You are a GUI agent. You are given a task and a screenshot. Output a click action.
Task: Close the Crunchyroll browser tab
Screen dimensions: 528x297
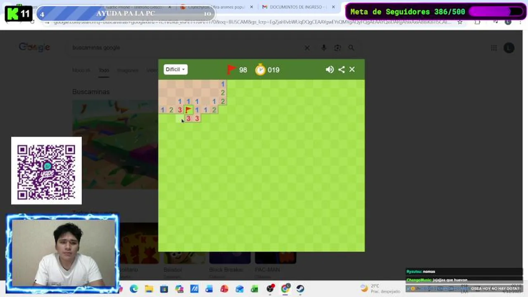click(251, 7)
